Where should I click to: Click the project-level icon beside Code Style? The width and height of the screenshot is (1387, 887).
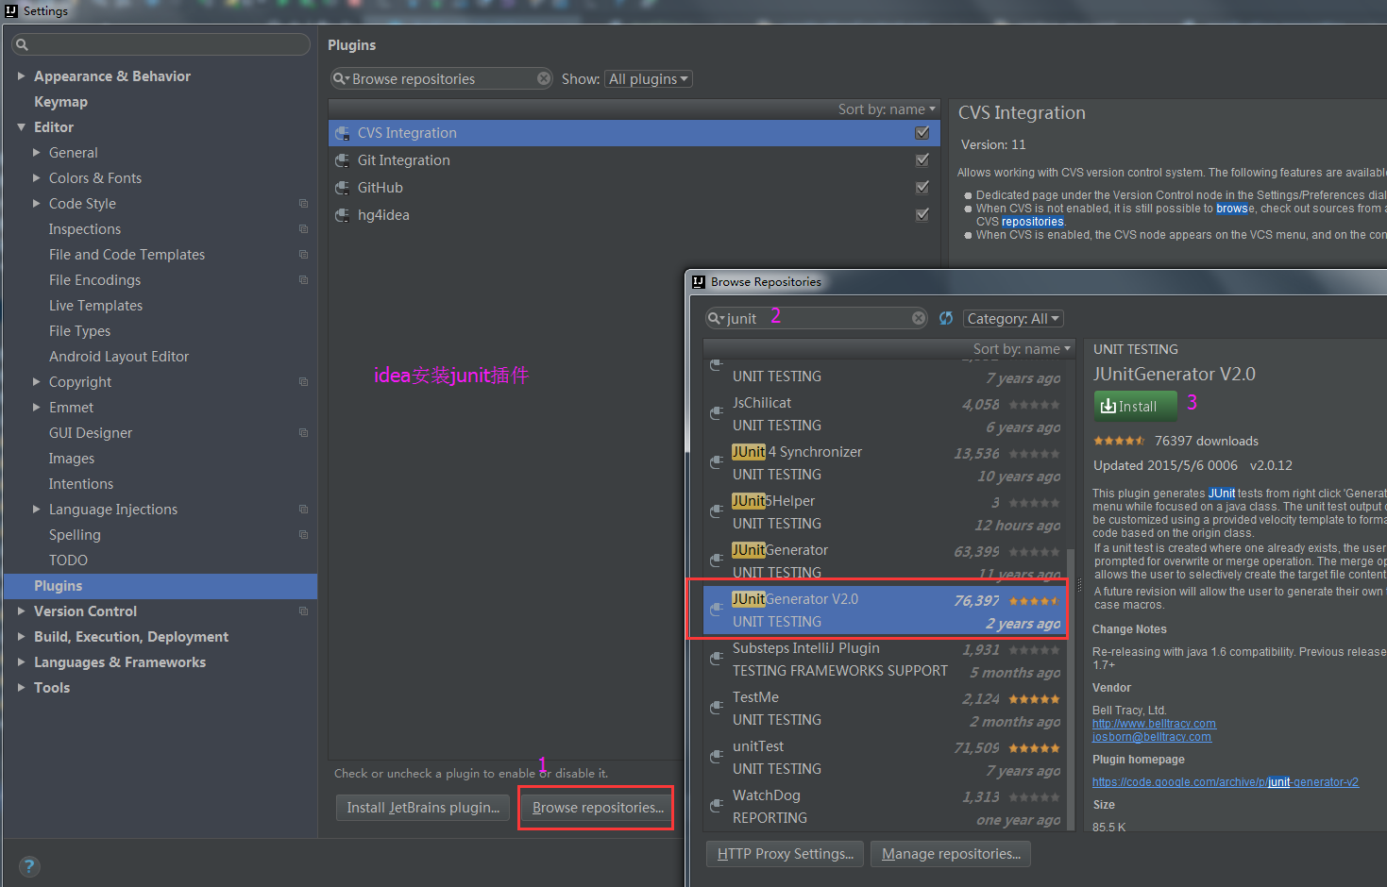303,203
